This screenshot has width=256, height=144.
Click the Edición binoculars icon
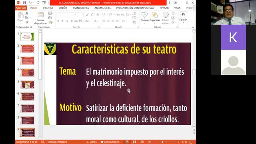coord(183,14)
